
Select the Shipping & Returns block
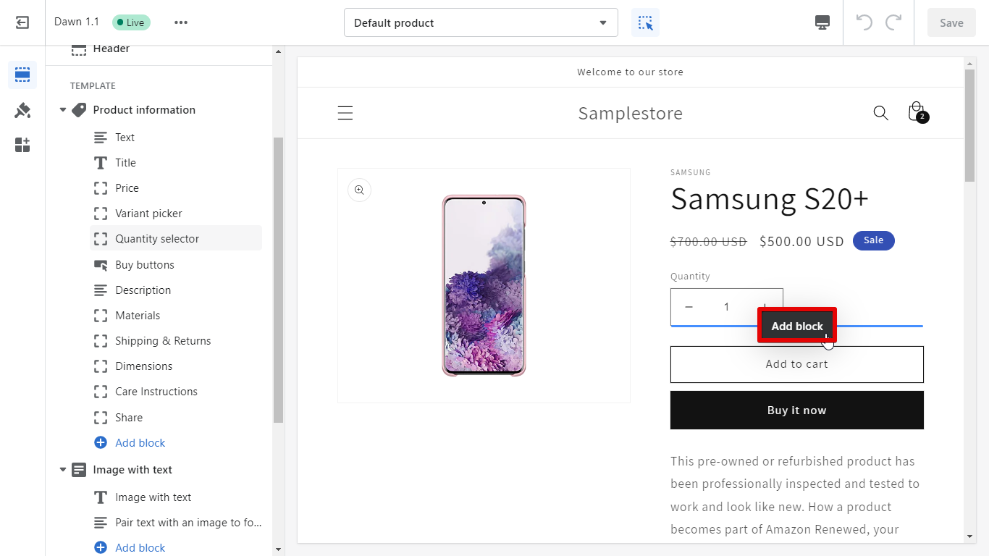176,341
